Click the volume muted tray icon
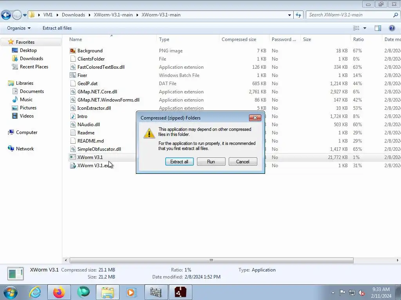Image resolution: width=401 pixels, height=300 pixels. [x=361, y=293]
